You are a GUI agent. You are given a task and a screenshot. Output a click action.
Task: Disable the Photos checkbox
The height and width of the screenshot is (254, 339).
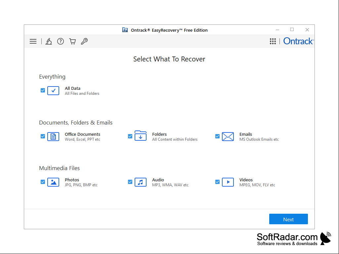(43, 182)
